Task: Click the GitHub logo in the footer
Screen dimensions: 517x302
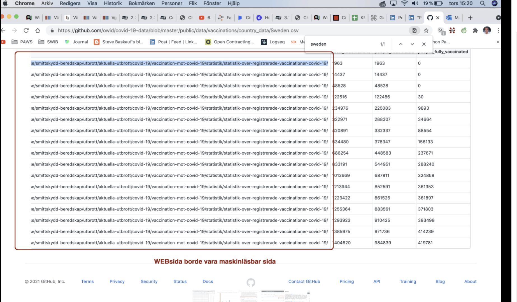Action: [x=251, y=282]
